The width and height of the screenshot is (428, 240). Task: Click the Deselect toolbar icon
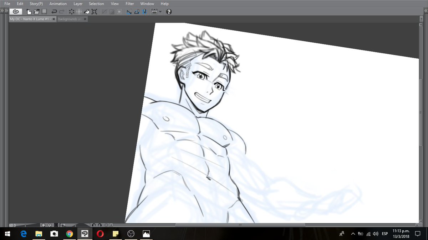point(105,11)
